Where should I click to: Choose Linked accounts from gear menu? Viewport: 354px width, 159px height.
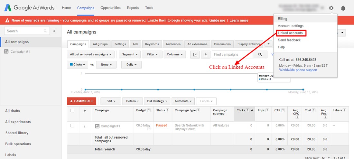point(290,33)
